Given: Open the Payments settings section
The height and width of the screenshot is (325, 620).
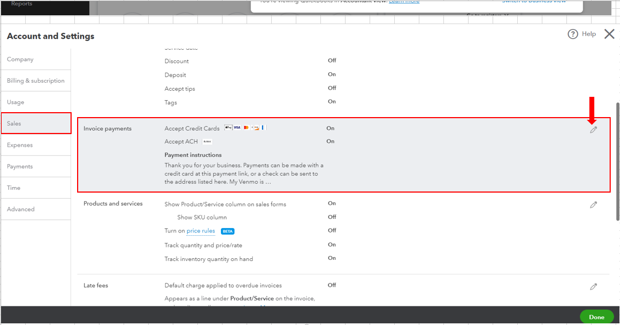Looking at the screenshot, I should [21, 166].
